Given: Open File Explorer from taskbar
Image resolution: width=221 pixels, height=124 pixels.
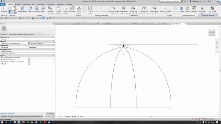Looking at the screenshot, I should 32,122.
